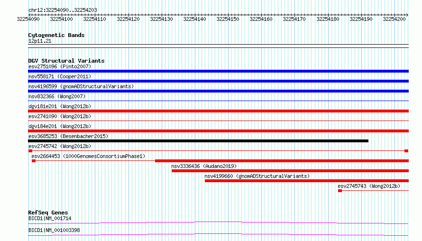Viewport: 422px width, 241px height.
Task: Click ruler position 32254200
Action: pyautogui.click(x=394, y=19)
